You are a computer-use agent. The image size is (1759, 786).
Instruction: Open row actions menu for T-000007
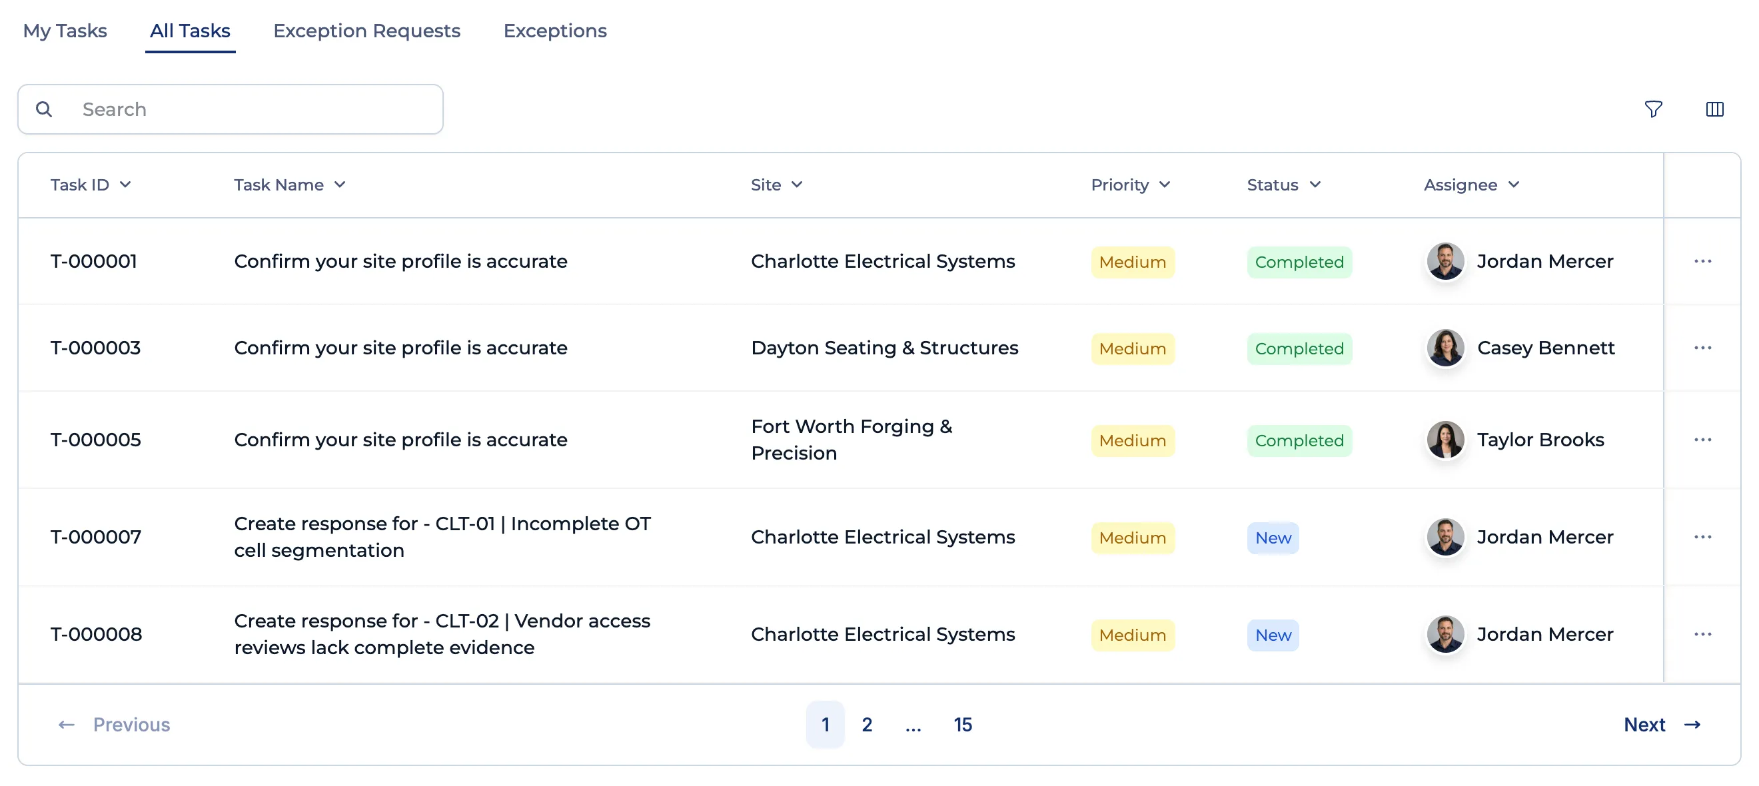click(x=1702, y=537)
